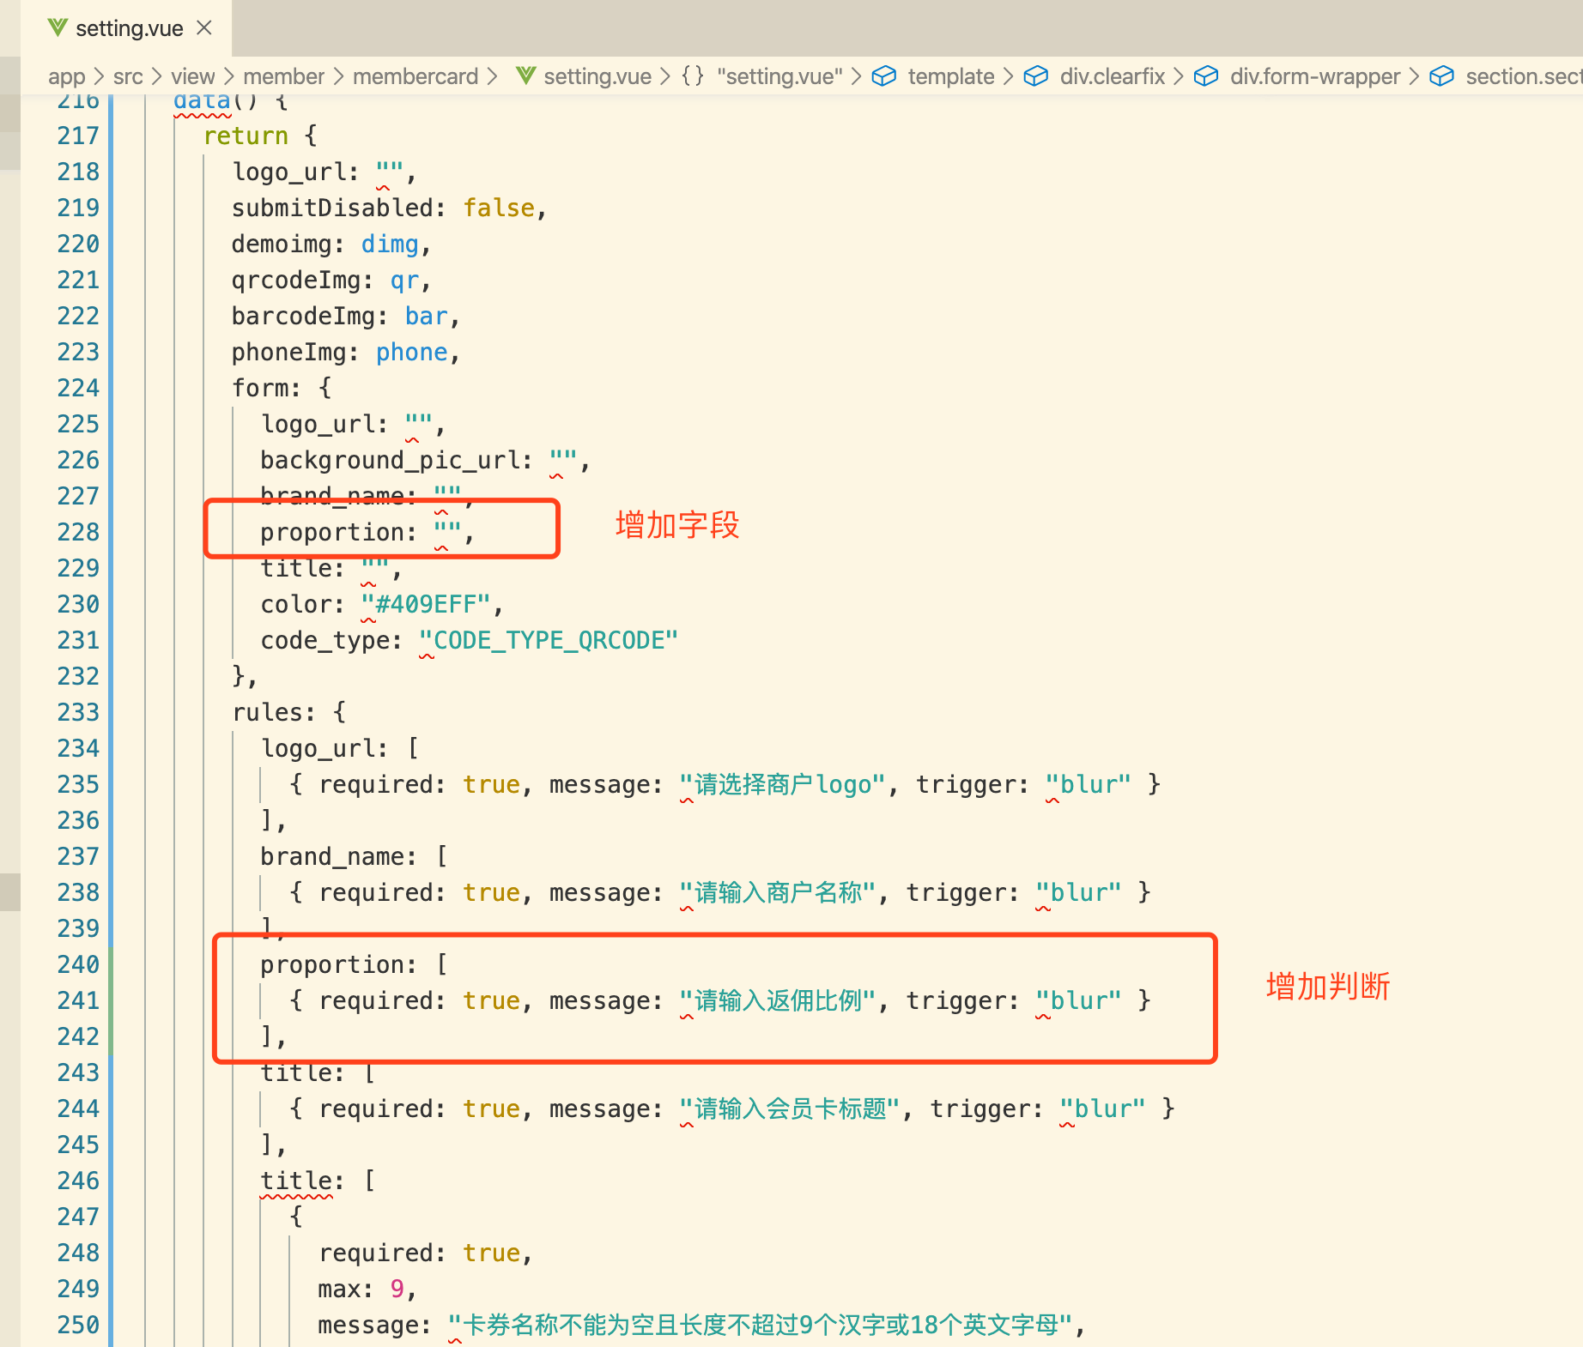This screenshot has width=1583, height=1347.
Task: Open the 'membercard' breadcrumb folder
Action: pos(415,76)
